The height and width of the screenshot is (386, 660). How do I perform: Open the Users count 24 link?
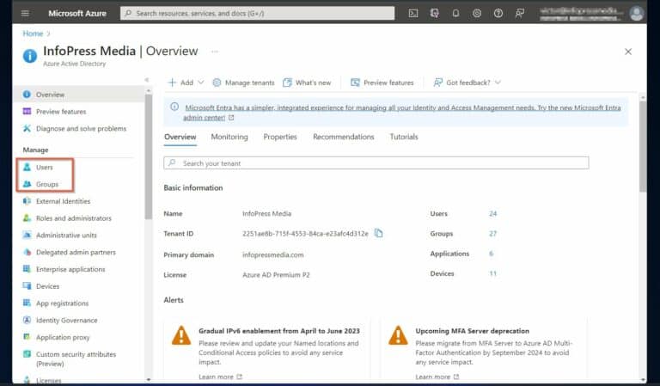(493, 213)
